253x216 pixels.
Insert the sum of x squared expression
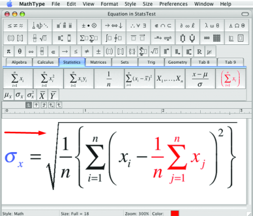coord(48,79)
